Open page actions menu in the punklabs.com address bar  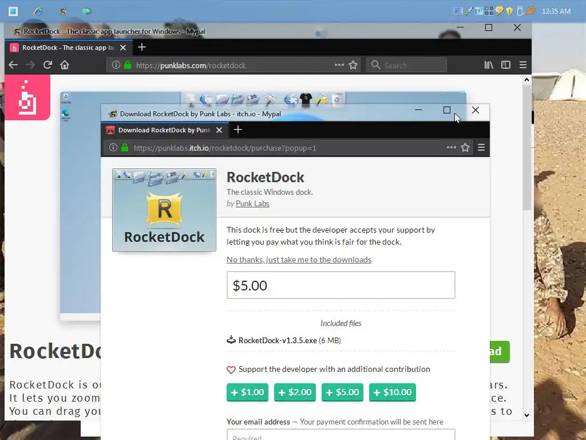(339, 65)
